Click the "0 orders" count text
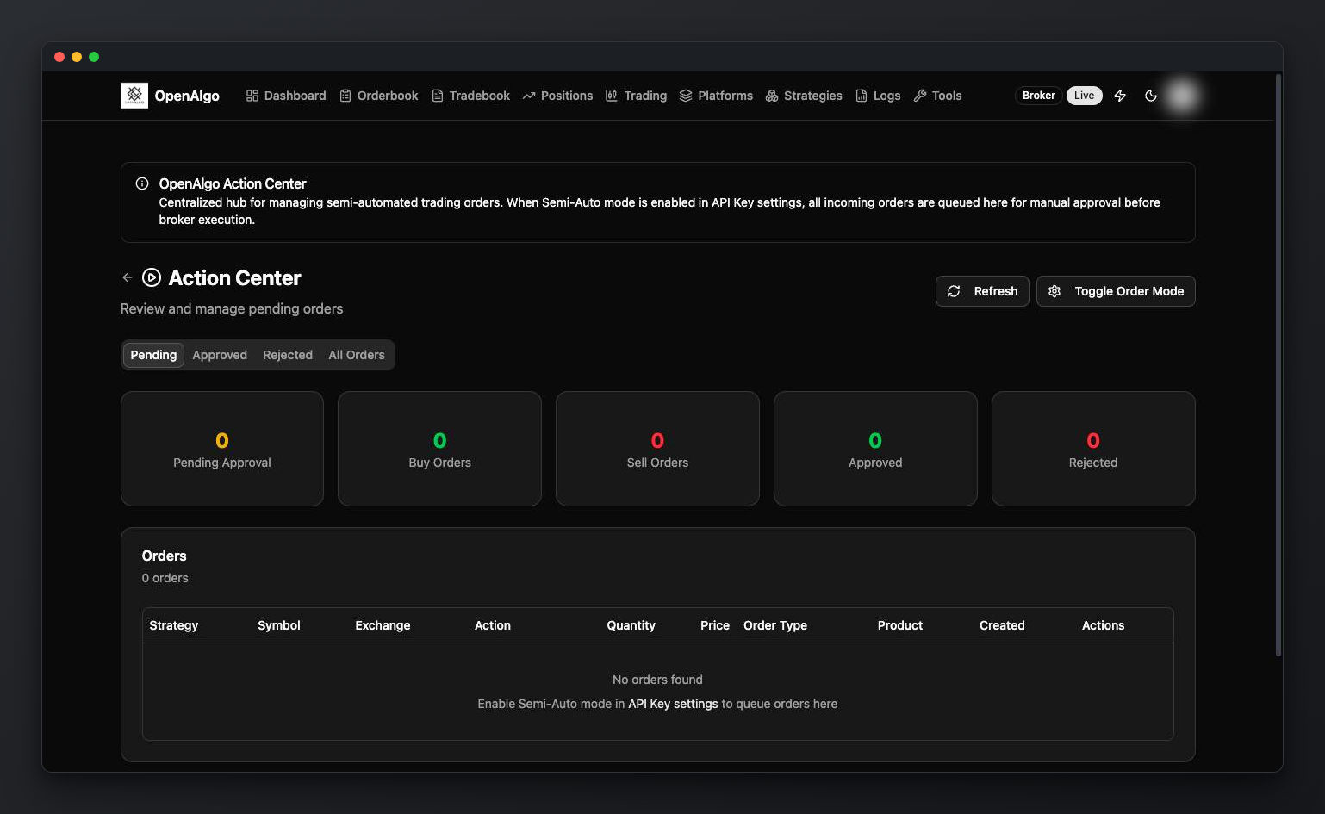Image resolution: width=1325 pixels, height=814 pixels. (165, 578)
